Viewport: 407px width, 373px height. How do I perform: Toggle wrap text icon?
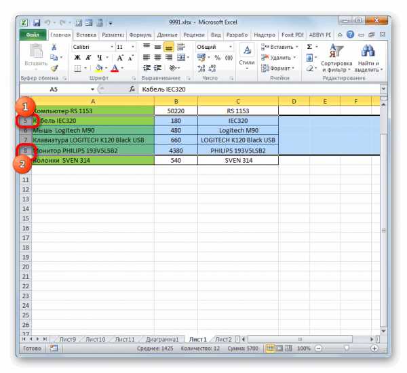point(180,47)
